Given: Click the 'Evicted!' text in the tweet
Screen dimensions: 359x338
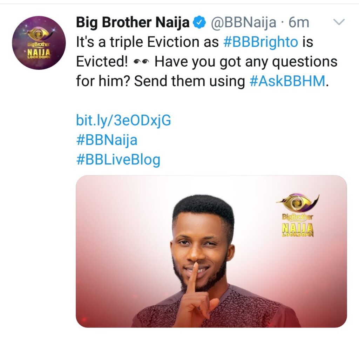Looking at the screenshot, I should [x=102, y=62].
